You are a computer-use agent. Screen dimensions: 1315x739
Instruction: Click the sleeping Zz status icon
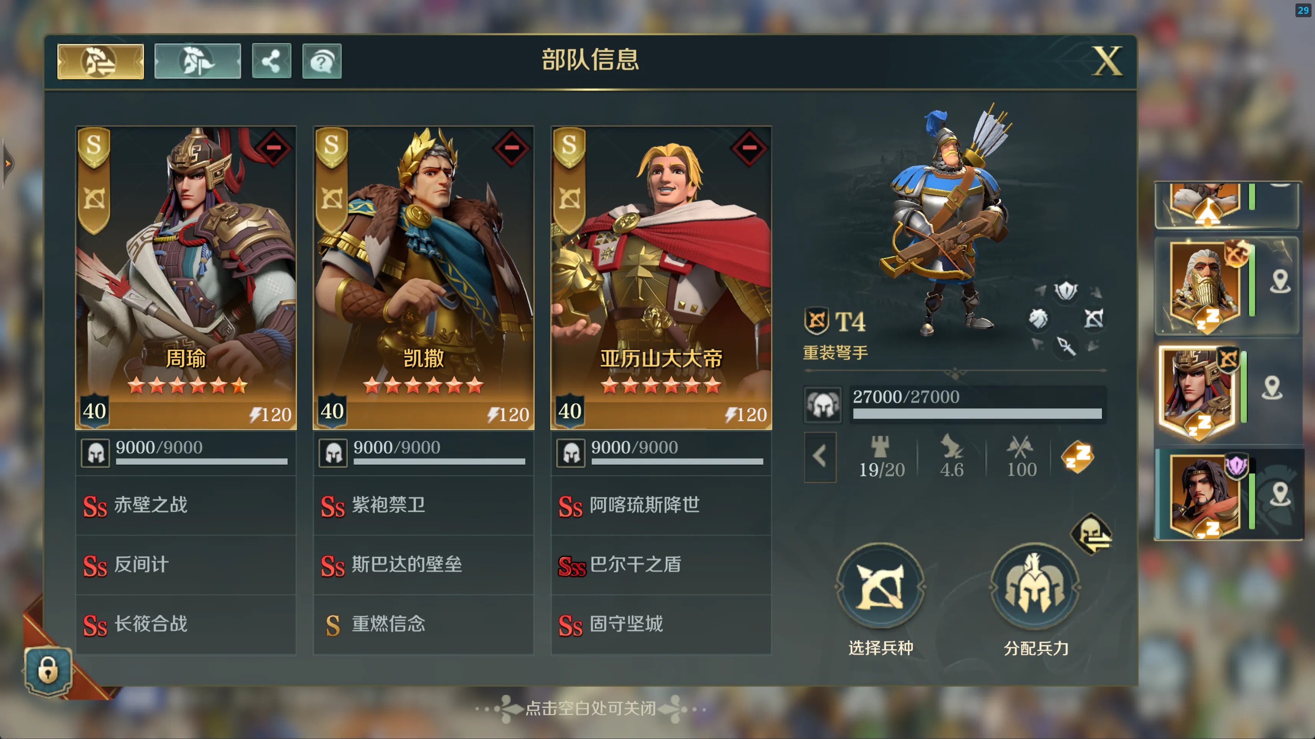[x=1077, y=456]
